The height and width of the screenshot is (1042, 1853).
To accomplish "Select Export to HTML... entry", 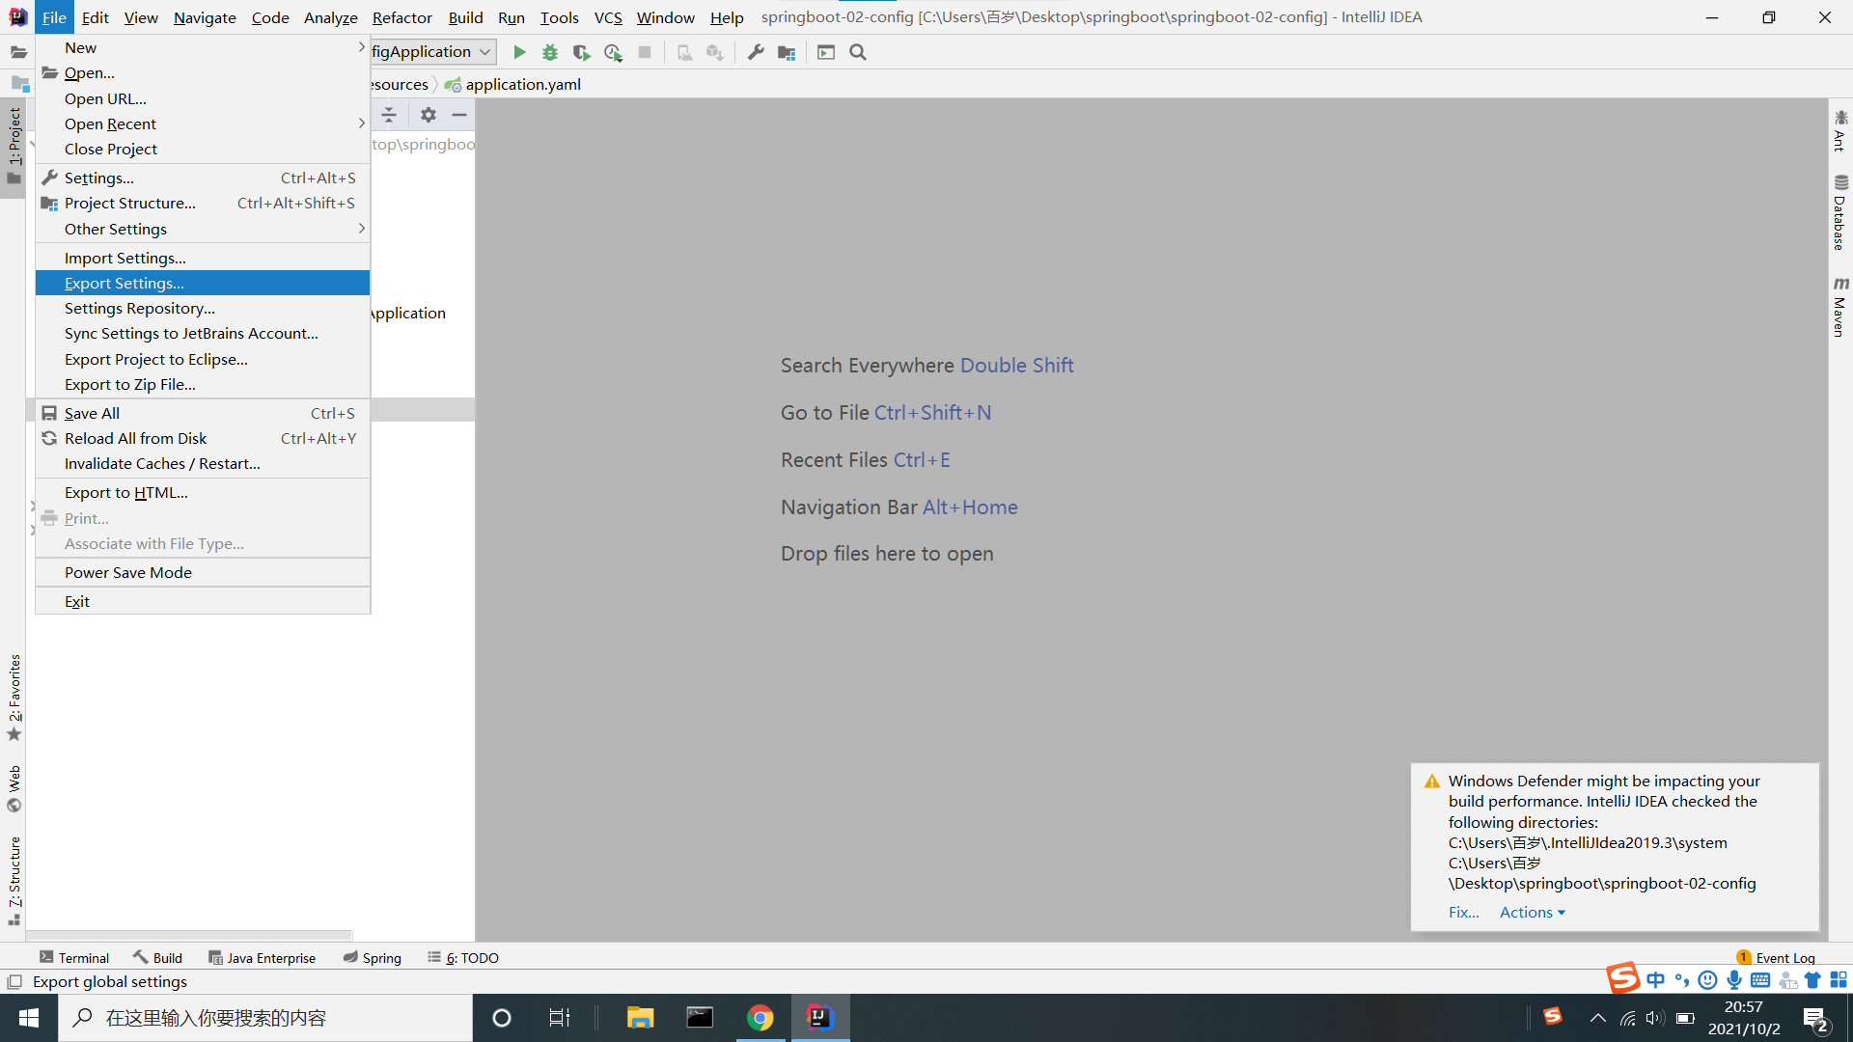I will pos(203,492).
